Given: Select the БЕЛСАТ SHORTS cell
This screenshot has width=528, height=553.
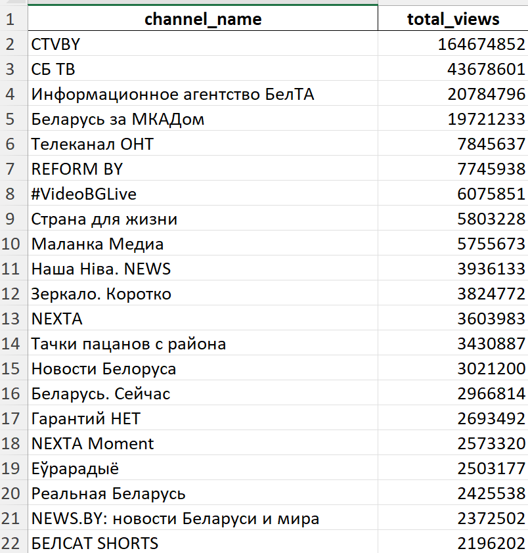Looking at the screenshot, I should pos(202,543).
